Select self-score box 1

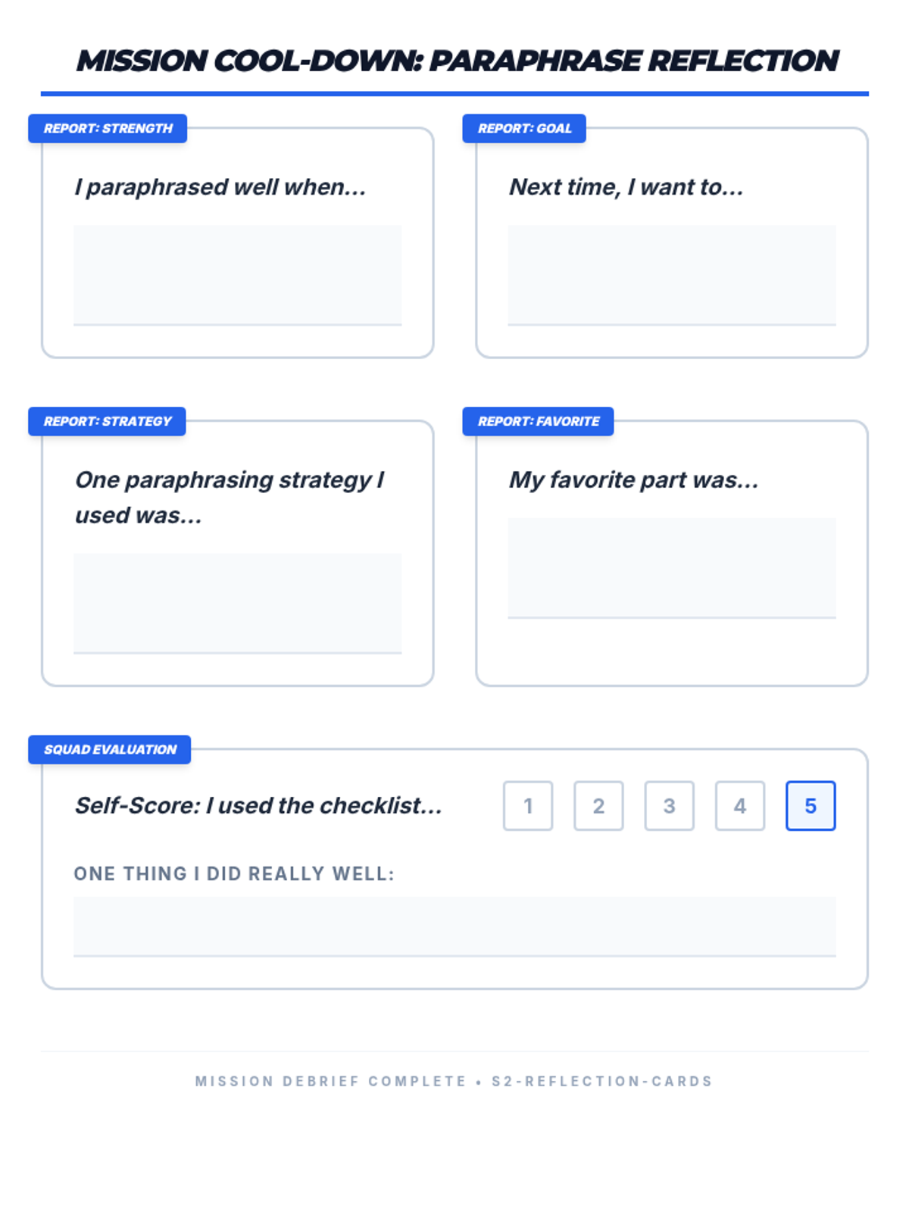pyautogui.click(x=528, y=806)
